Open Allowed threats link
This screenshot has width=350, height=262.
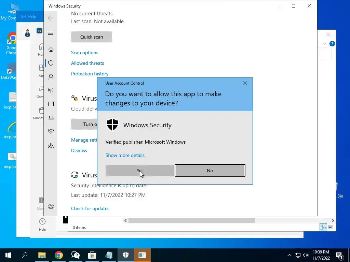click(87, 63)
